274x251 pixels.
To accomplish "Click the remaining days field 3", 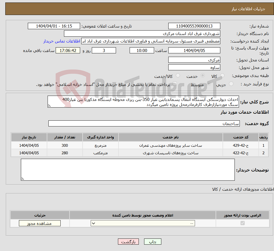I will pyautogui.click(x=104, y=51).
